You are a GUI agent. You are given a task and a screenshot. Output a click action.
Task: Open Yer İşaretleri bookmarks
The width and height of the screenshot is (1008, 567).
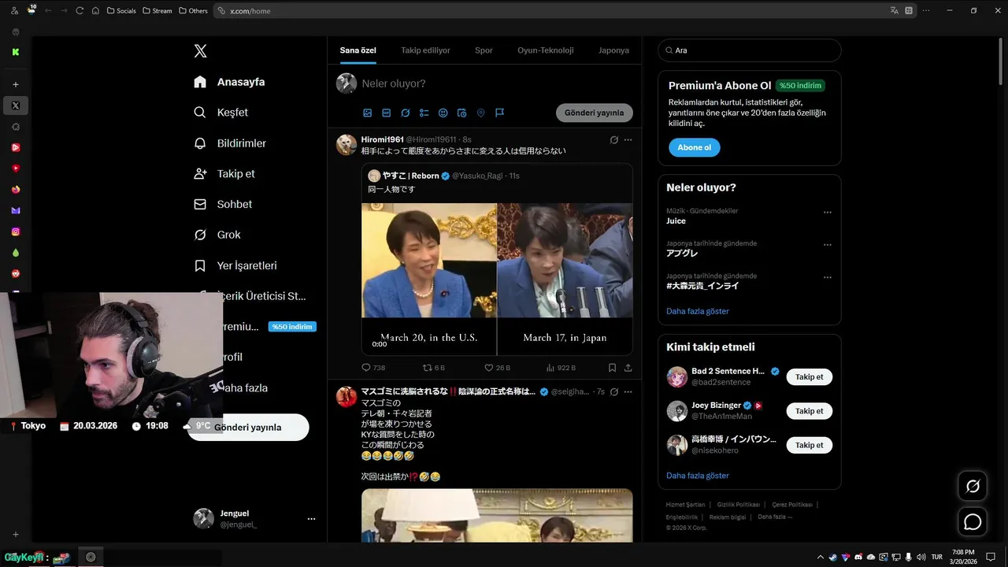click(x=235, y=265)
